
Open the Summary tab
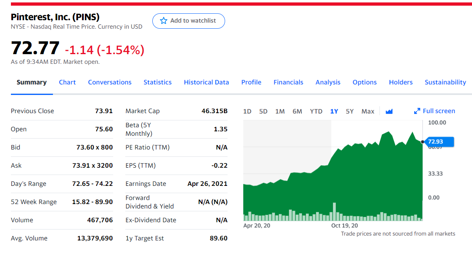pyautogui.click(x=32, y=82)
